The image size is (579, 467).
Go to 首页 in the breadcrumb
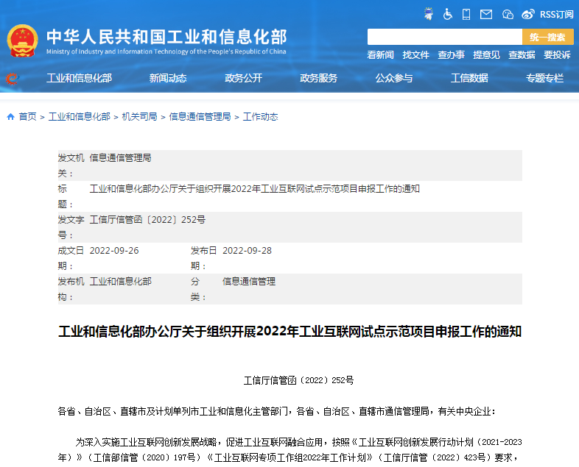28,117
